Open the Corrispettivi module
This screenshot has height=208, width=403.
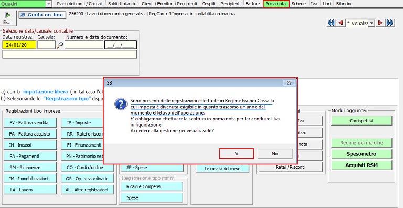(x=362, y=120)
